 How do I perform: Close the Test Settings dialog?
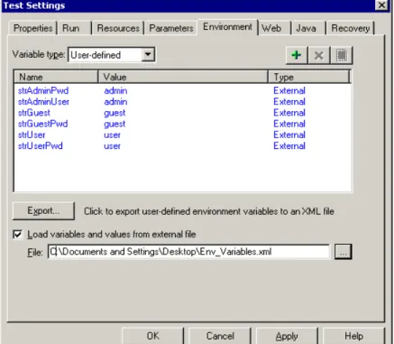pyautogui.click(x=382, y=5)
